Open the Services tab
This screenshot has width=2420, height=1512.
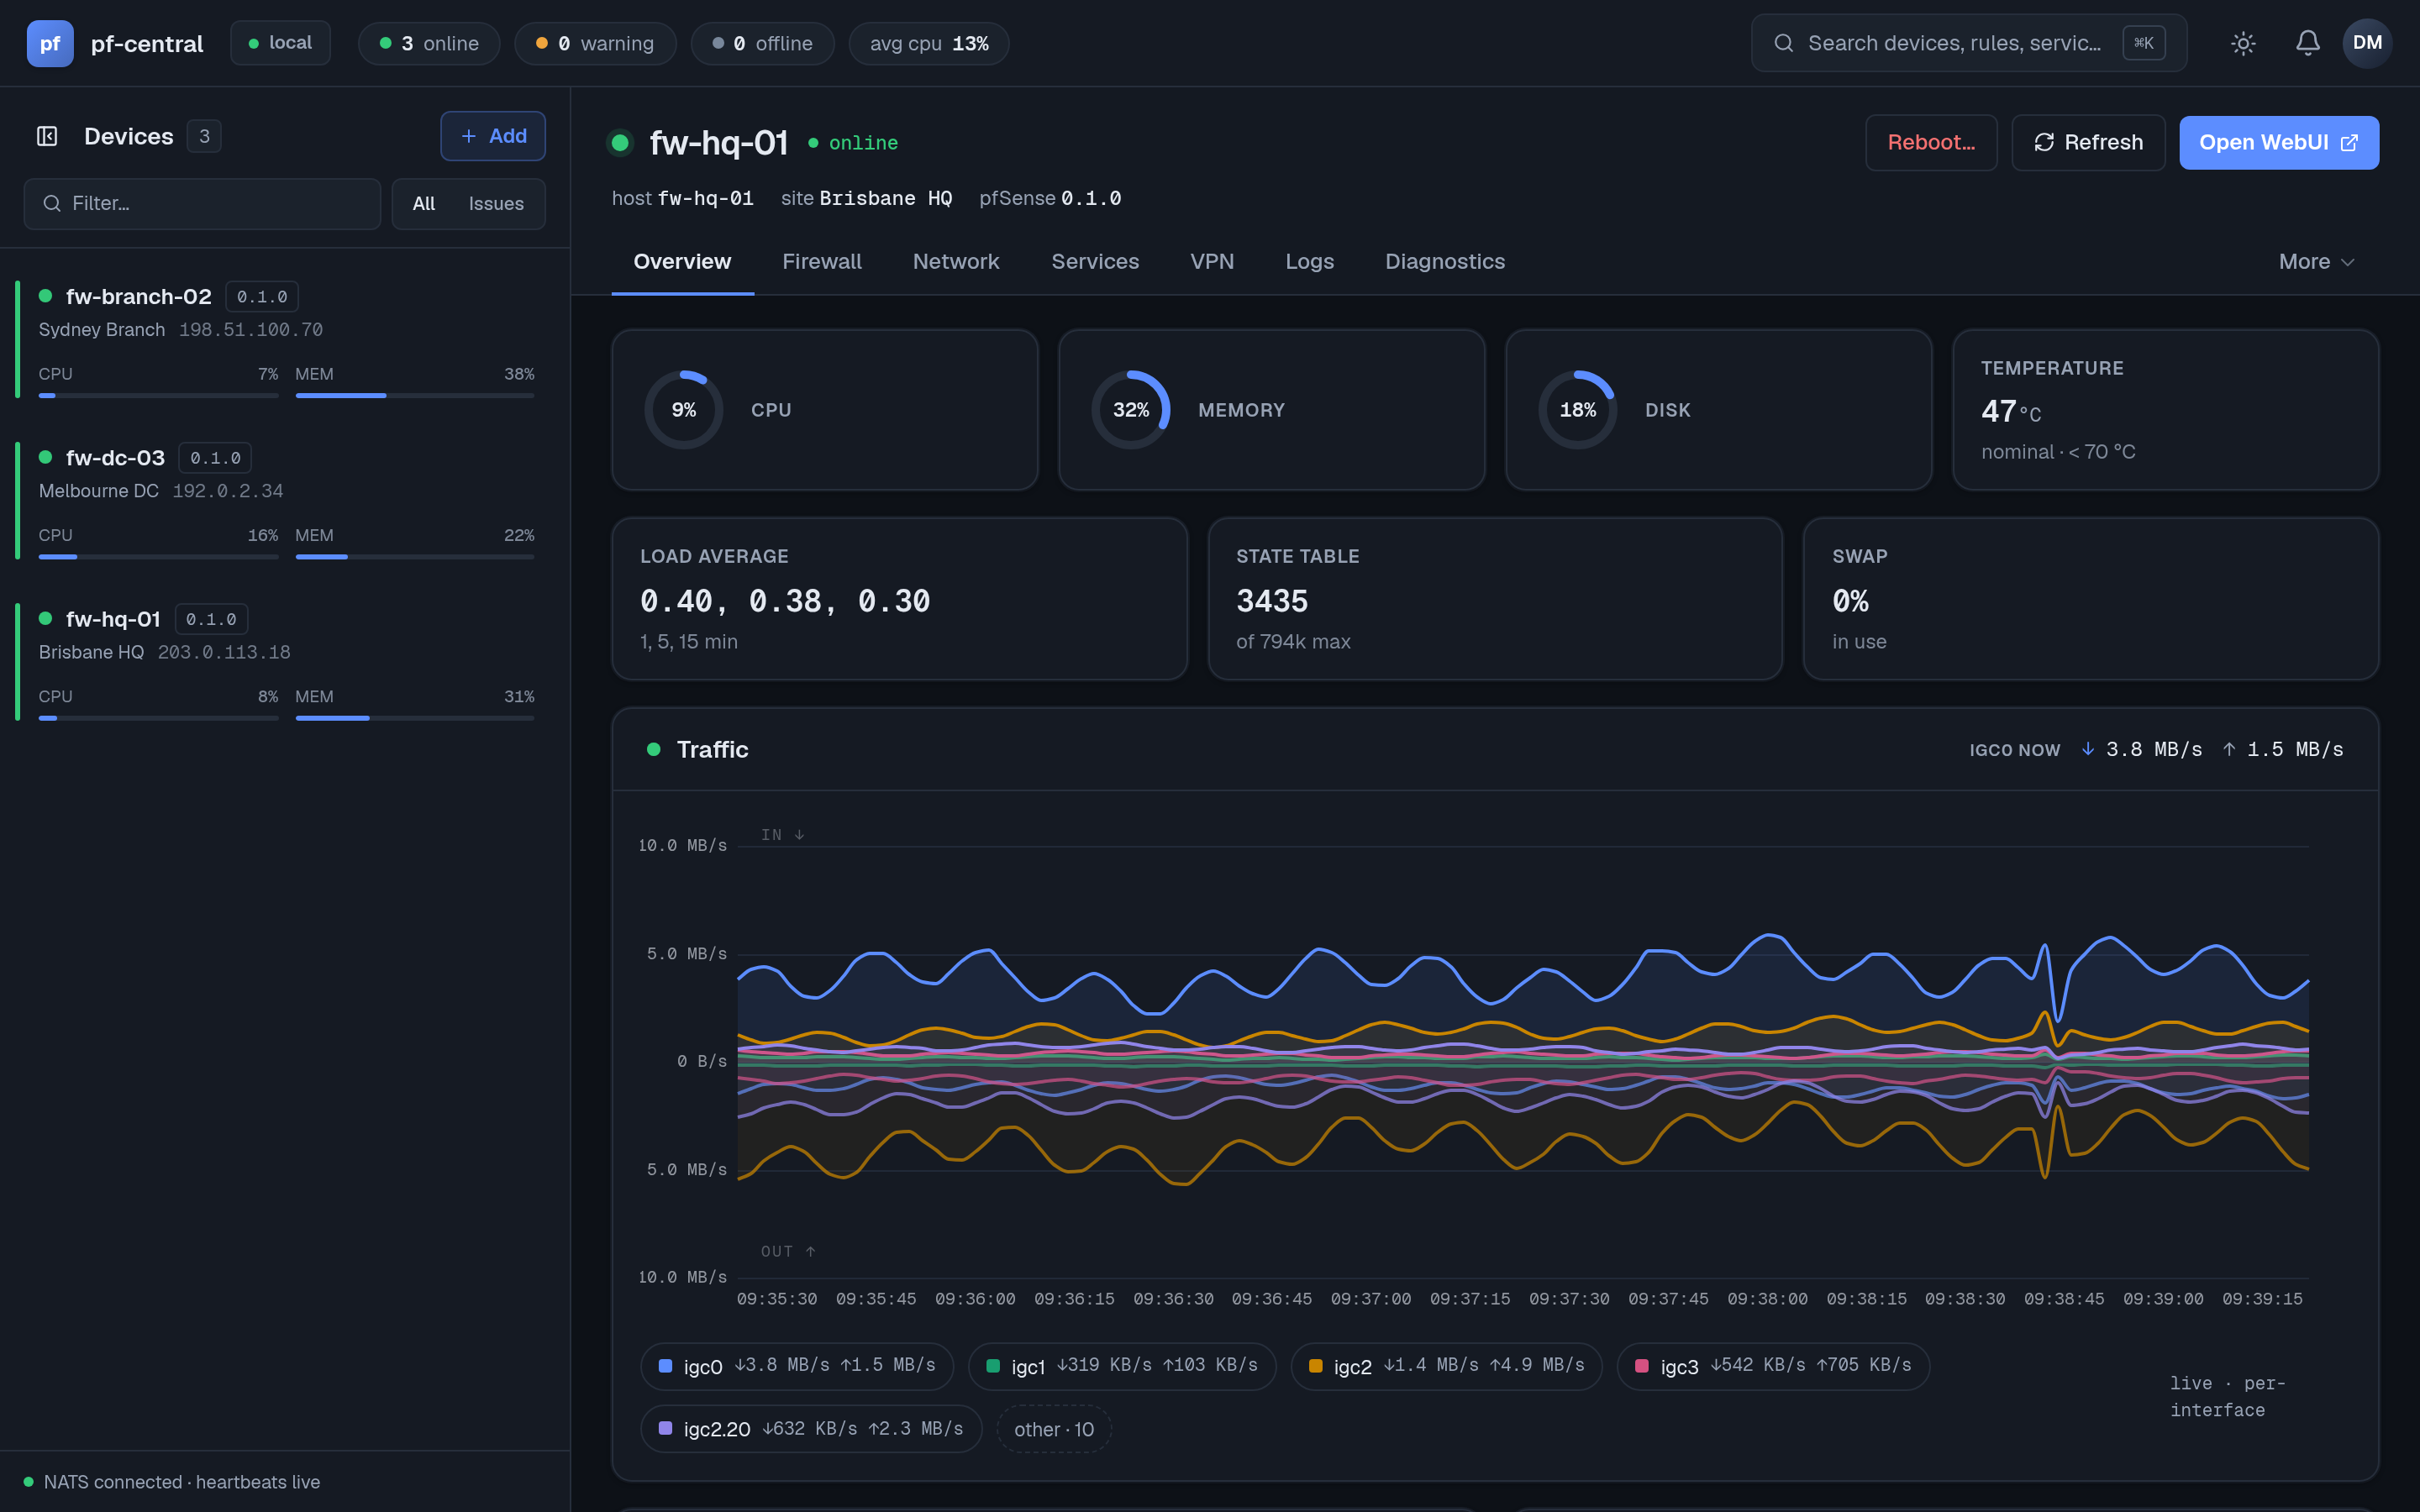(x=1095, y=262)
